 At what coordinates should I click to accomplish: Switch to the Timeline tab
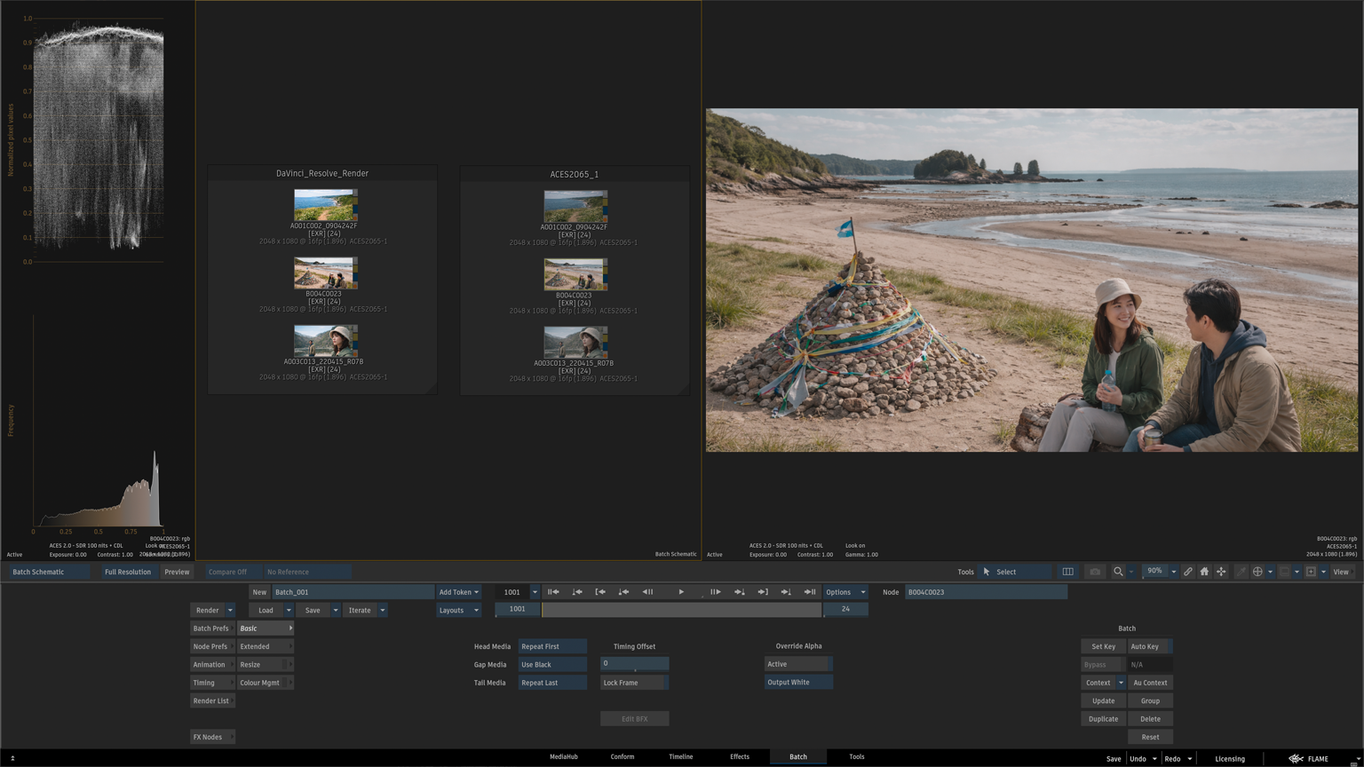(x=680, y=757)
